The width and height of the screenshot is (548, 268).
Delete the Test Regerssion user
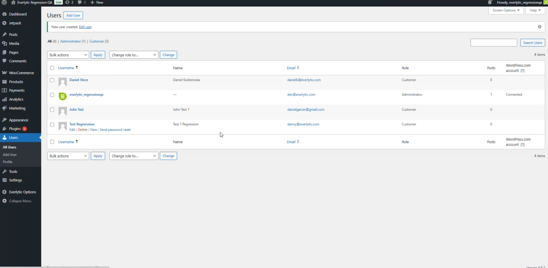tap(83, 130)
